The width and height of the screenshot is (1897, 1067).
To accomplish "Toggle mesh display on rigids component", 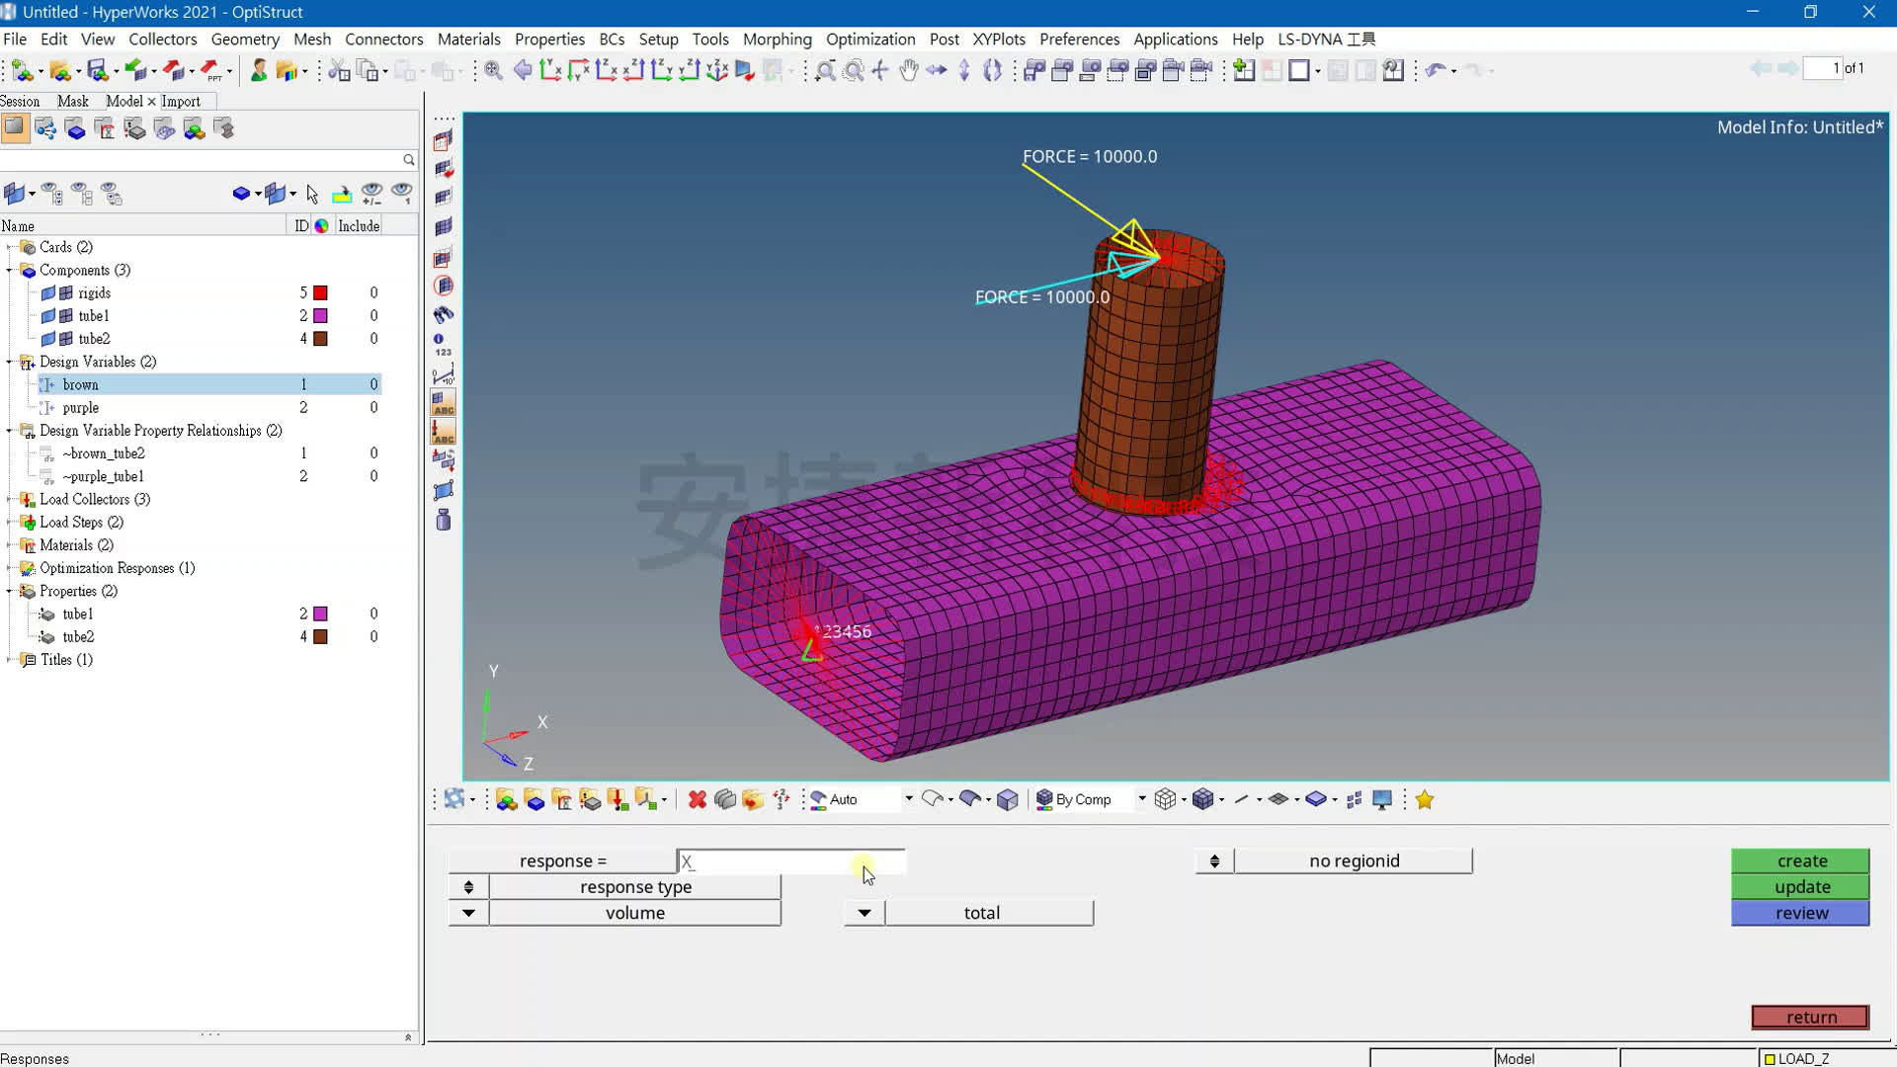I will 66,292.
